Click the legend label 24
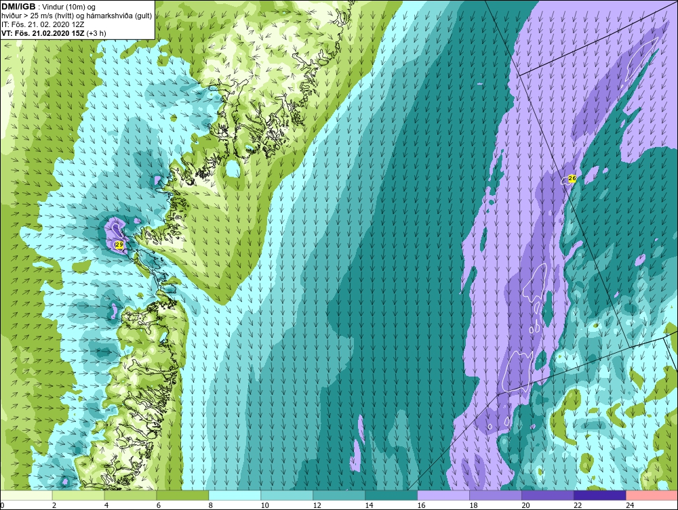The width and height of the screenshot is (678, 510). pyautogui.click(x=630, y=505)
